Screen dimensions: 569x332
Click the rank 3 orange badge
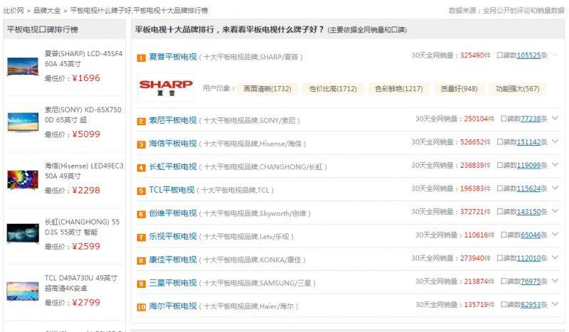coord(141,145)
